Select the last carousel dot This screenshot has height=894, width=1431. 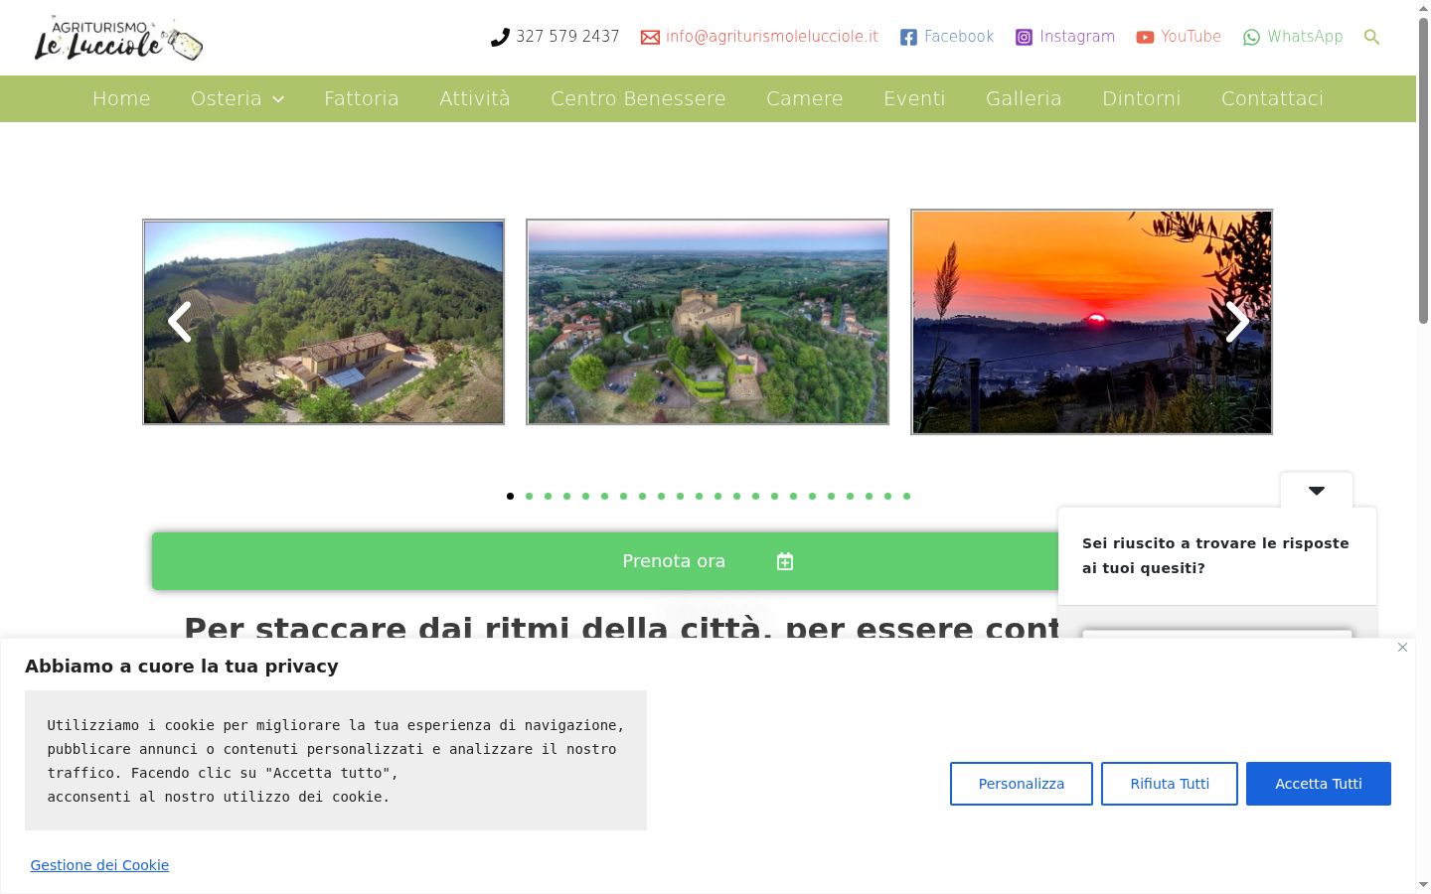tap(906, 496)
